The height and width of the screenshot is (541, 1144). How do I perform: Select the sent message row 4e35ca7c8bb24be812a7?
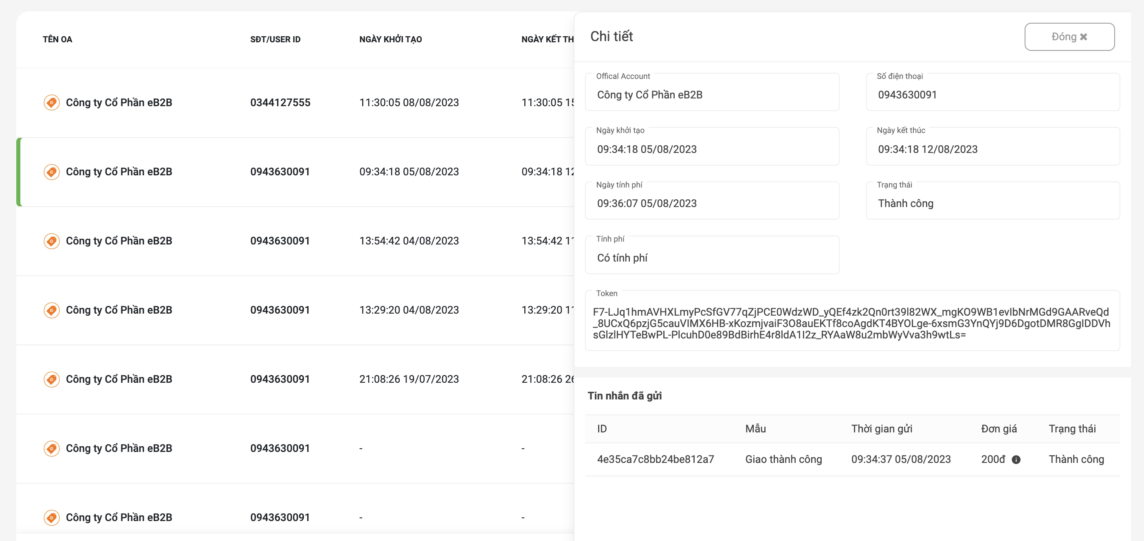click(852, 459)
